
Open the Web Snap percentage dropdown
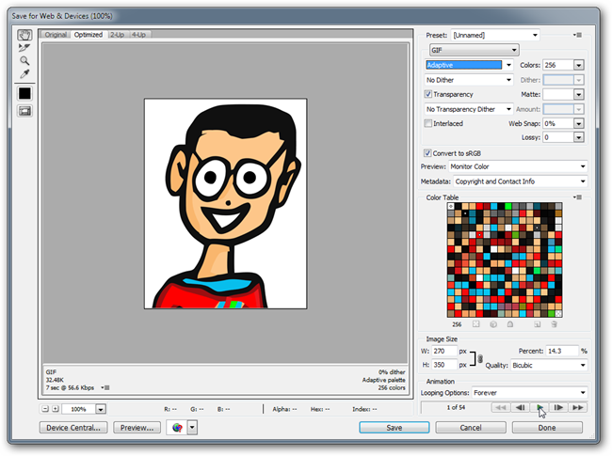pos(579,123)
